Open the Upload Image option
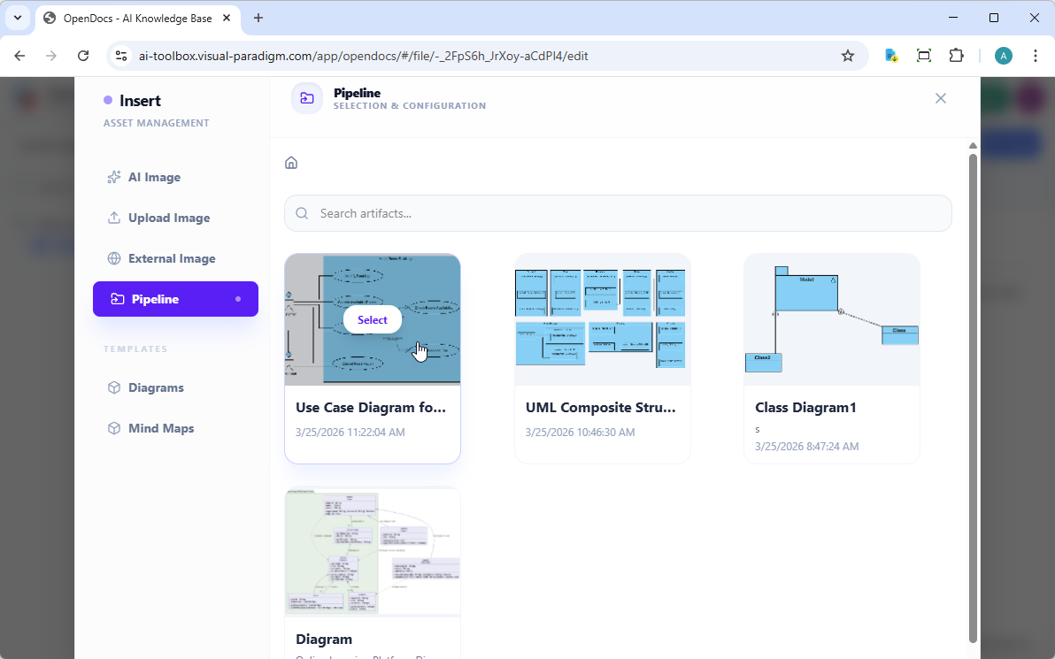Screen dimensions: 1055x659 168,218
